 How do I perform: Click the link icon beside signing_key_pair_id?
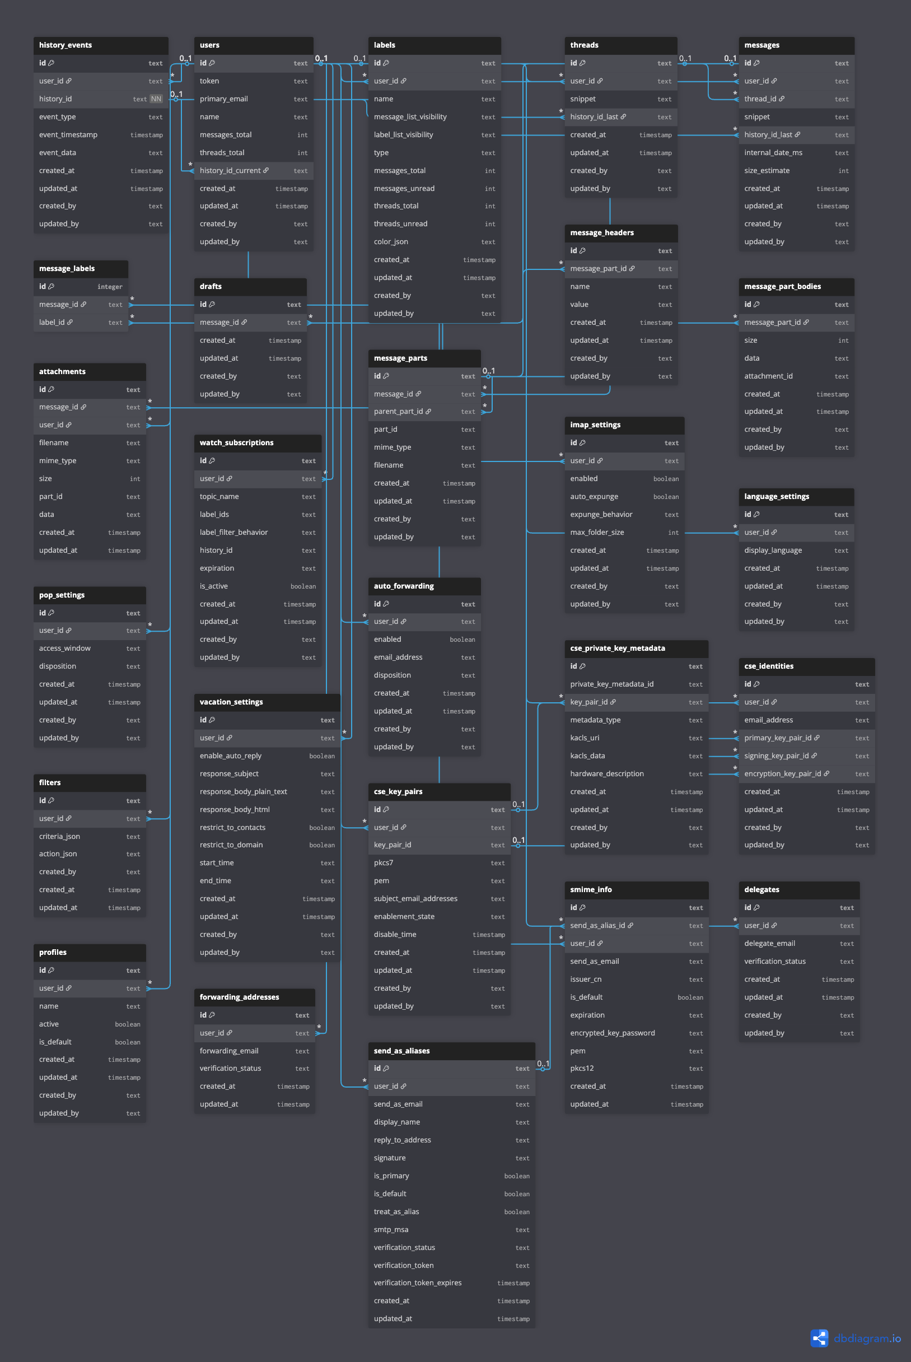[x=814, y=755]
